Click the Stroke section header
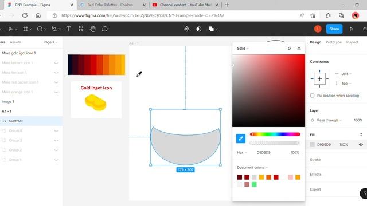This screenshot has width=367, height=206. click(315, 160)
